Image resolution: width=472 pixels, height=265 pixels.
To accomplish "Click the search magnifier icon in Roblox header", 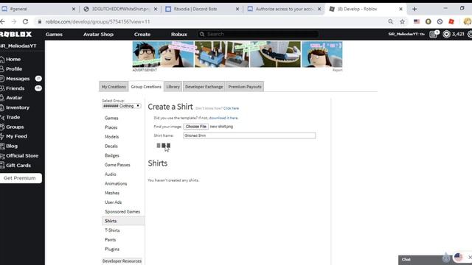I will pos(202,35).
